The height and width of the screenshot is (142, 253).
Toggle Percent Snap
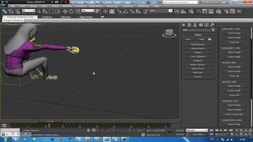132,11
